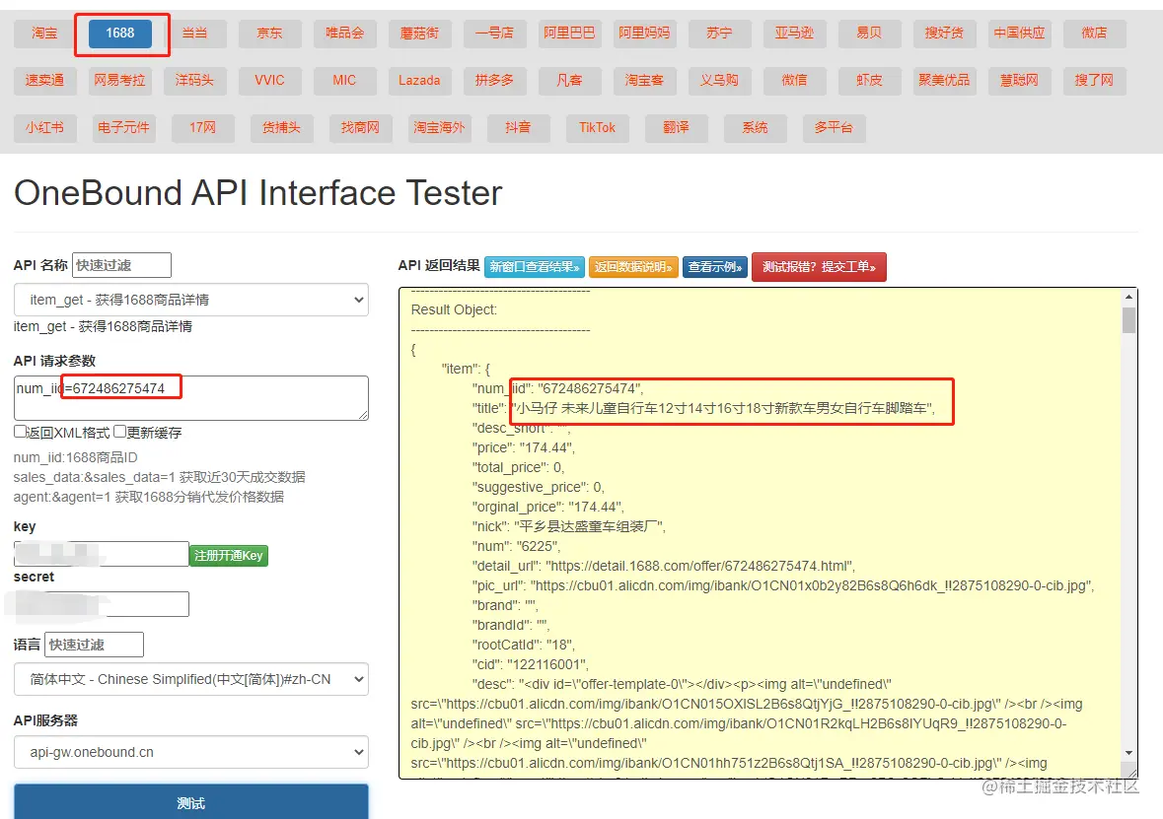
Task: Focus the secret input field
Action: pyautogui.click(x=102, y=604)
